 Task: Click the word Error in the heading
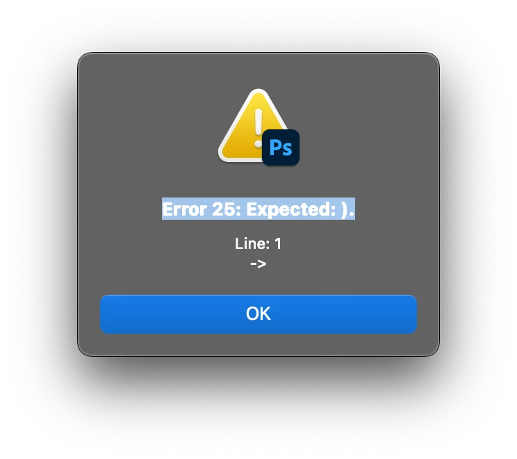point(184,209)
